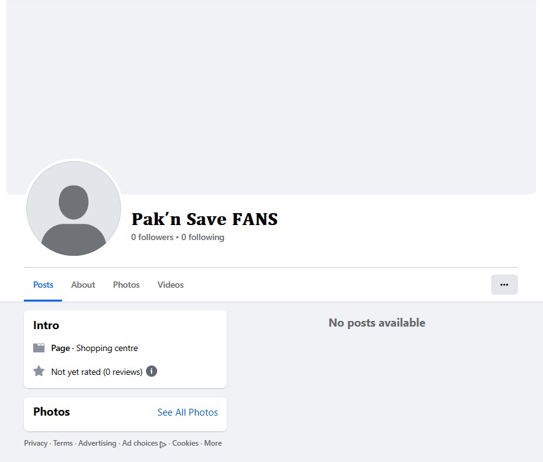Expand the More footer link

[x=213, y=443]
